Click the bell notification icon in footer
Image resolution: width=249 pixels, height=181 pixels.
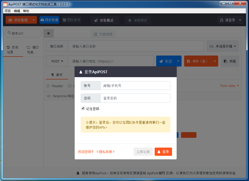[x=78, y=173]
